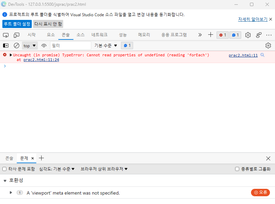Select the 콘솔 main tab
Image resolution: width=275 pixels, height=204 pixels.
pos(66,35)
